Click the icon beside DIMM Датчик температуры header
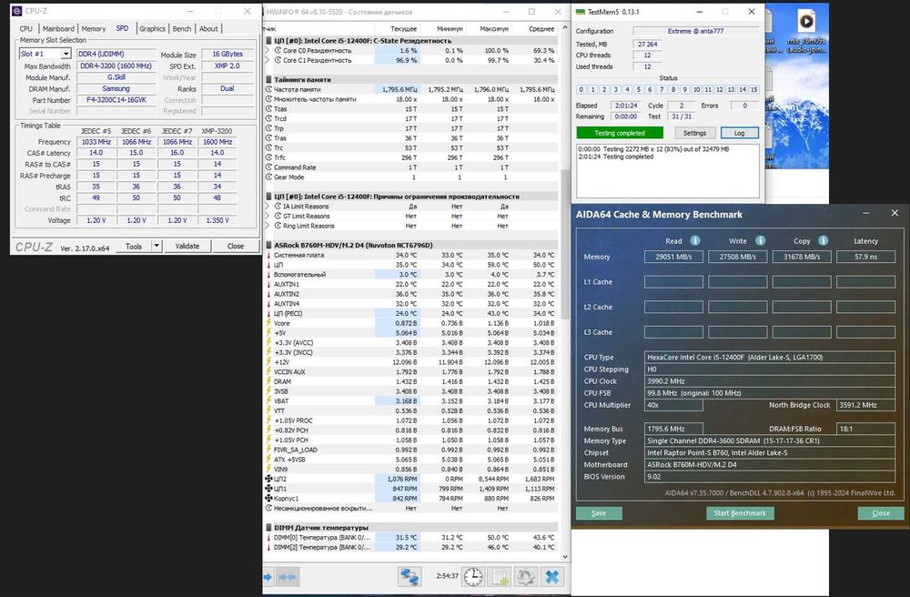 268,527
